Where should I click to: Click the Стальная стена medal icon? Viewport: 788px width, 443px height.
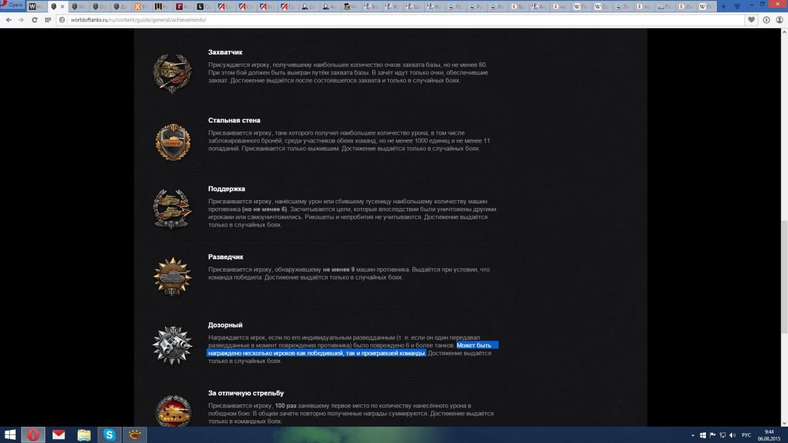[x=173, y=140]
